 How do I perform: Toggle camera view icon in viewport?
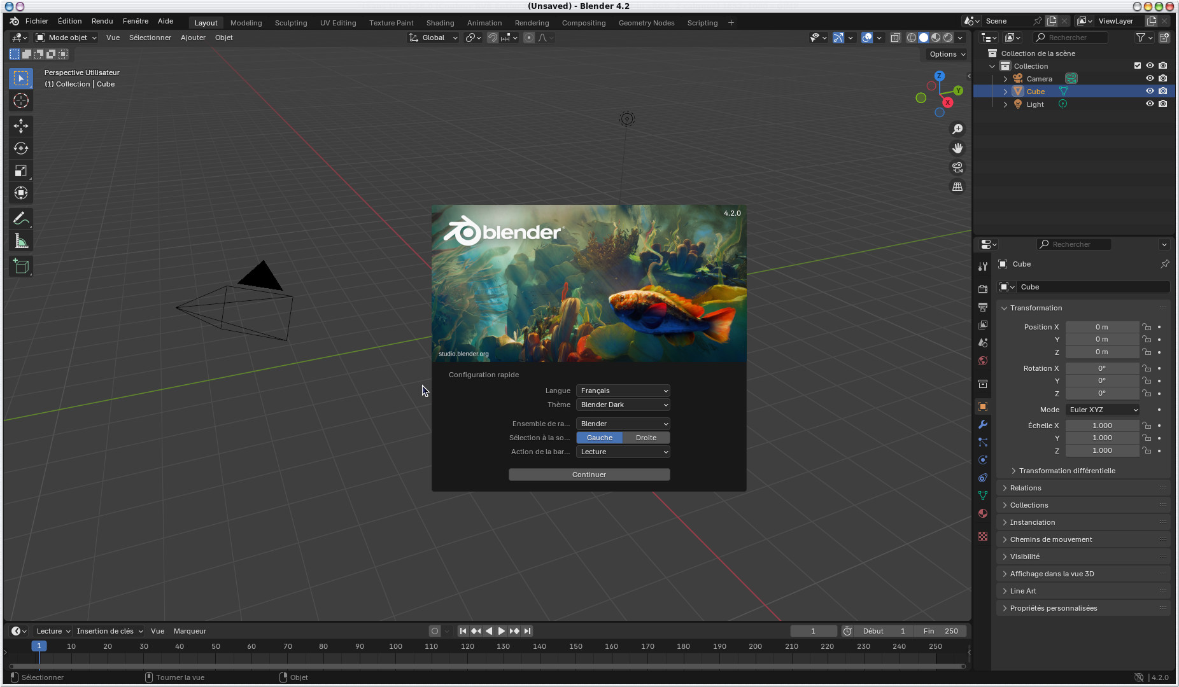957,167
